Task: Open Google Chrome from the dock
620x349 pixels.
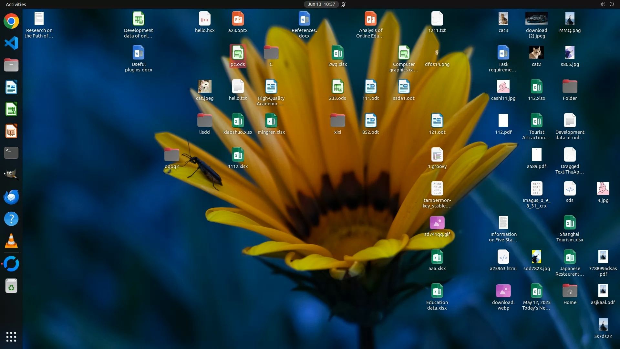Action: (11, 21)
